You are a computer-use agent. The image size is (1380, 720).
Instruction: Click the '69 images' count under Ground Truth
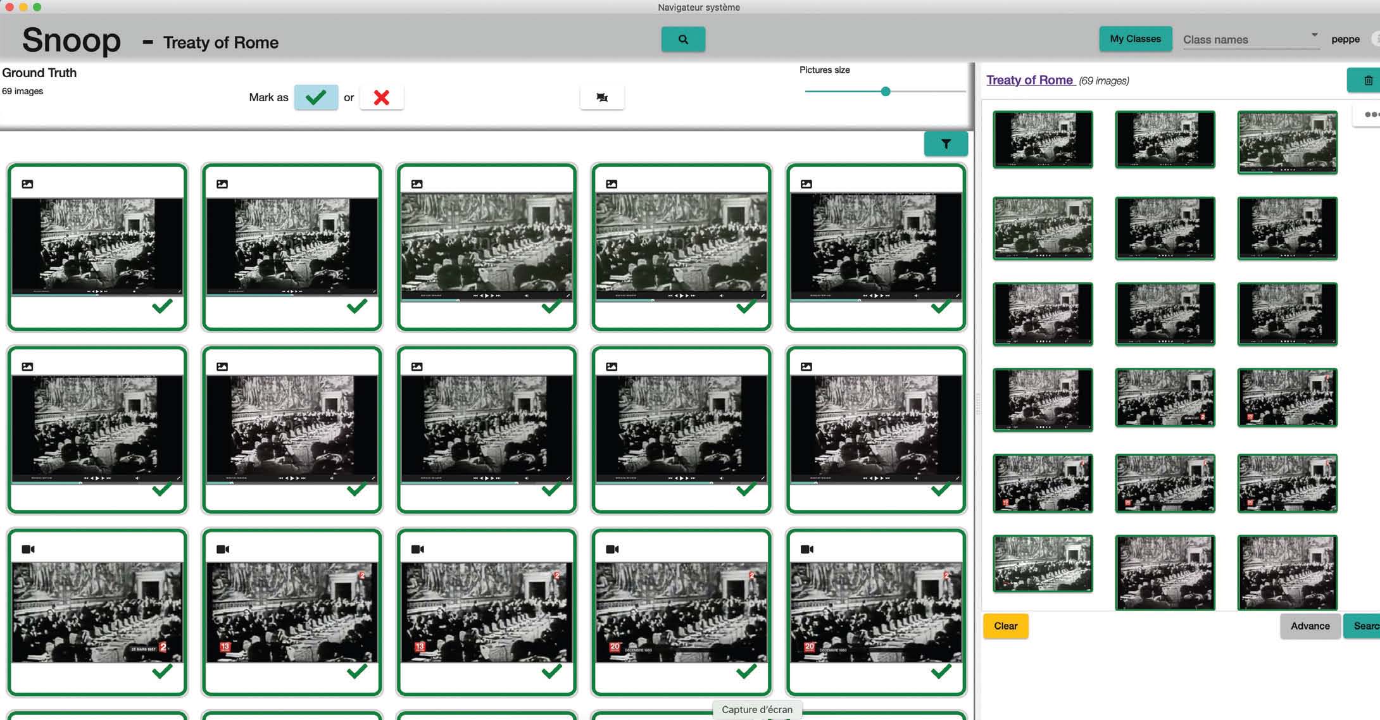point(23,91)
